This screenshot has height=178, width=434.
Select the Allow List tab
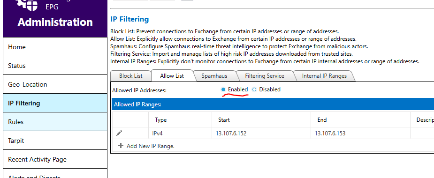pos(172,76)
